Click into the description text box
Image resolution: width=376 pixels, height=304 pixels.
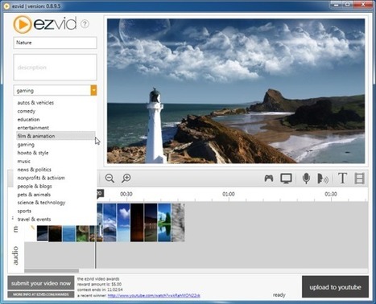55,67
